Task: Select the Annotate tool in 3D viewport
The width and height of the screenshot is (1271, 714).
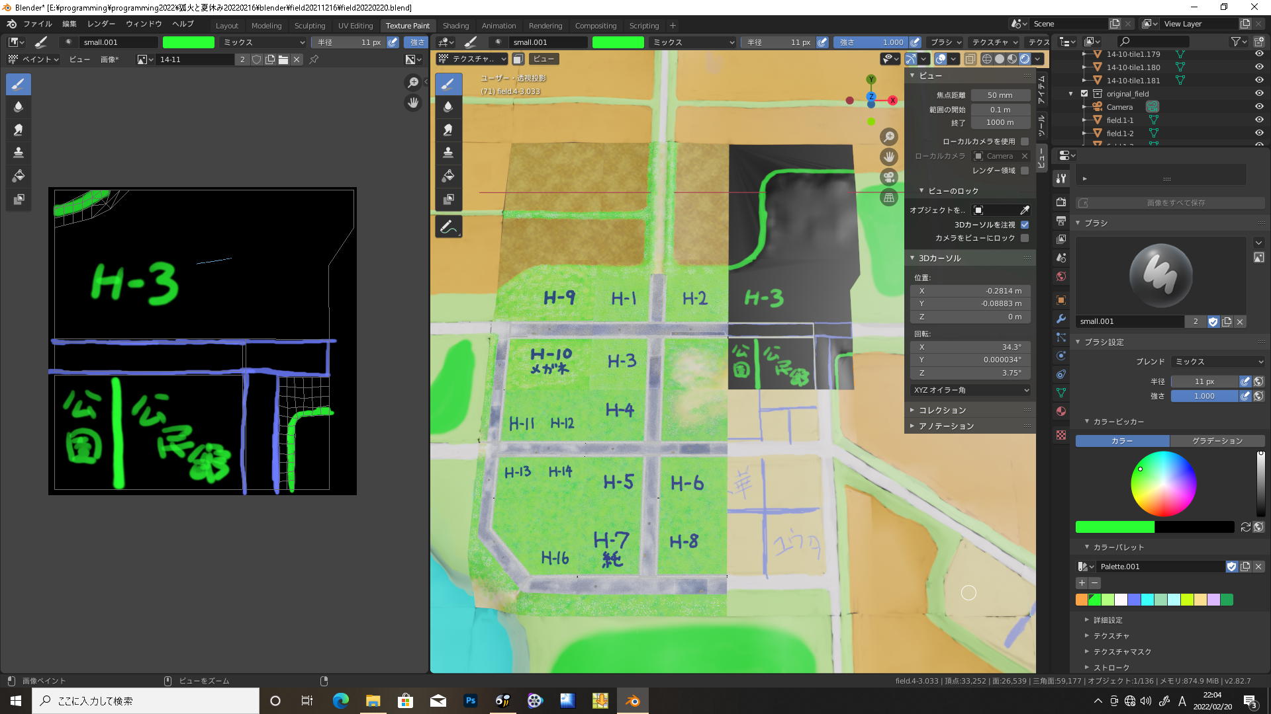Action: point(448,227)
